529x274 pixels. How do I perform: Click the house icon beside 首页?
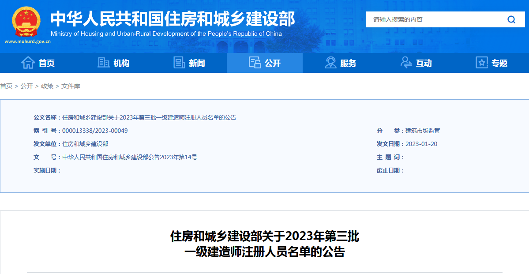28,63
